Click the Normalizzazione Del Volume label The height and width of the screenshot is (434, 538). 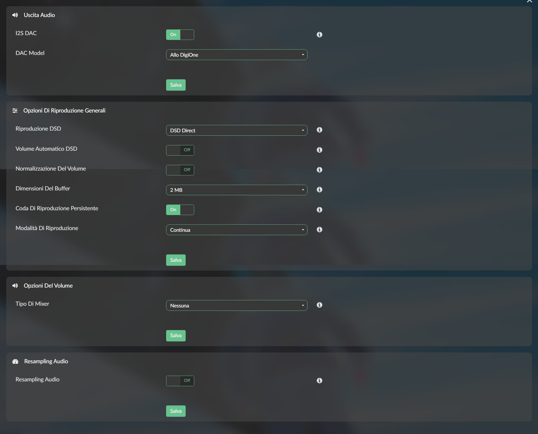pyautogui.click(x=51, y=169)
